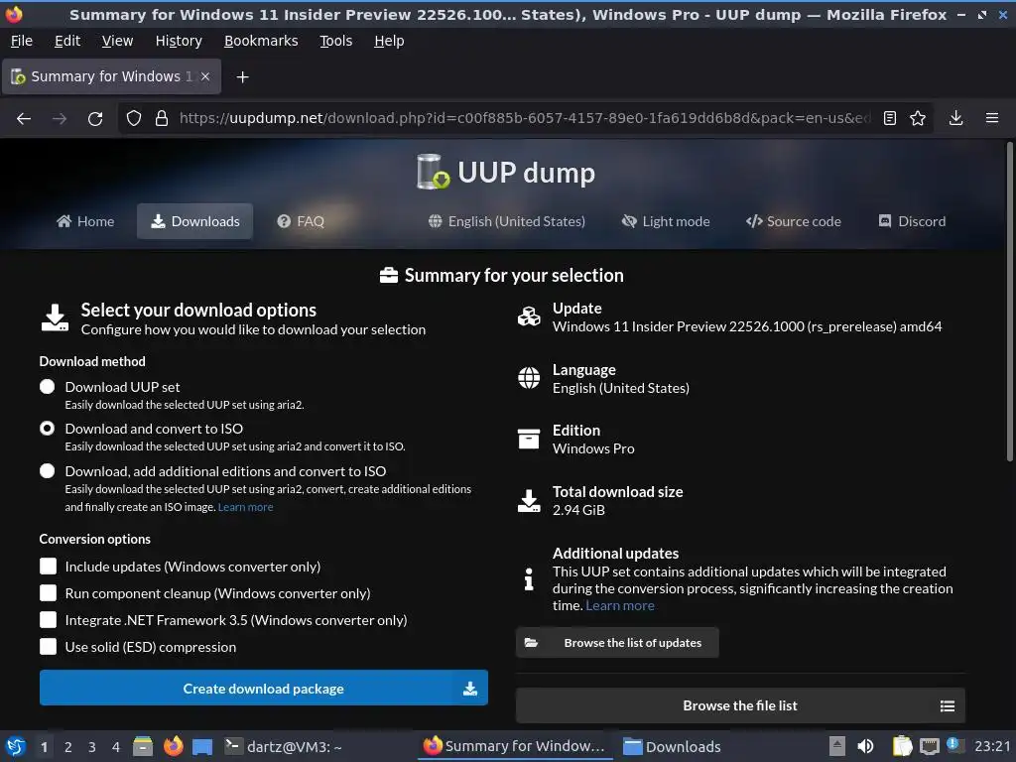This screenshot has height=762, width=1016.
Task: Click the Summary for Windows taskbar item
Action: [x=515, y=746]
